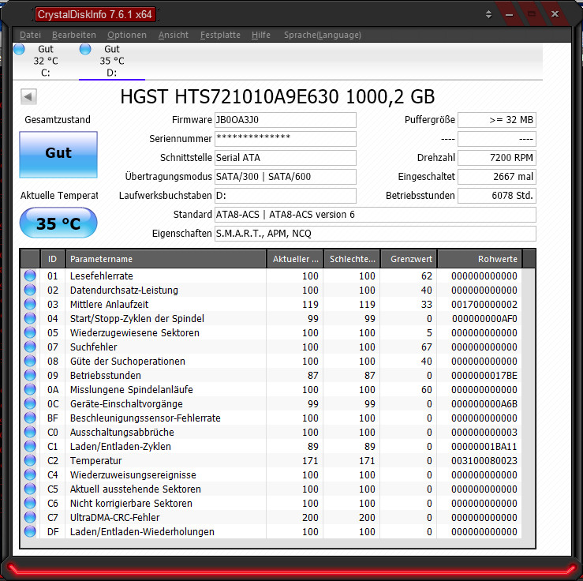583x581 pixels.
Task: Click status orb of Laden/Entladen-Wiederholungen row
Action: coord(30,531)
